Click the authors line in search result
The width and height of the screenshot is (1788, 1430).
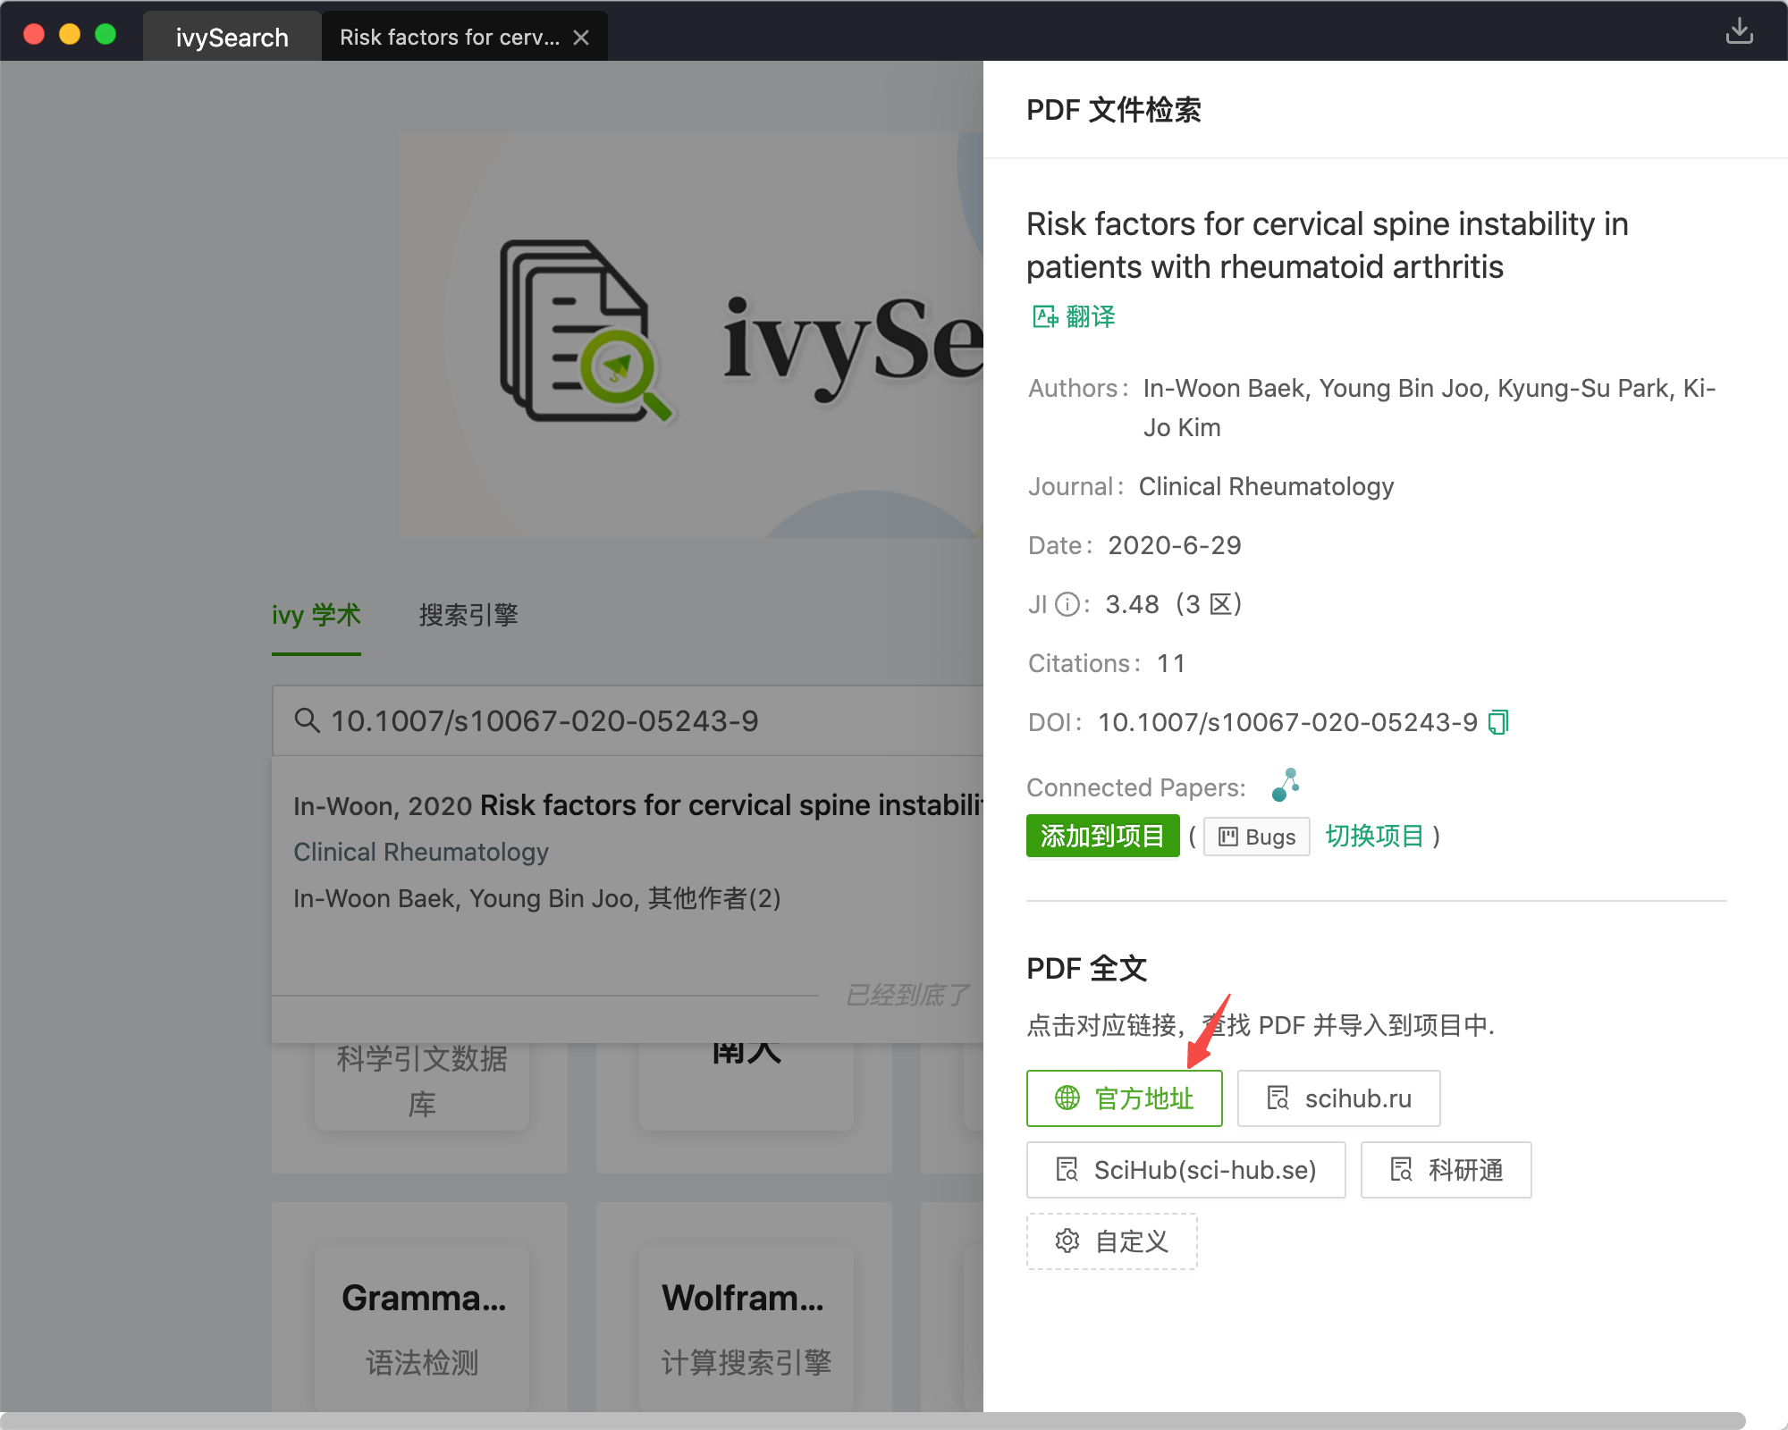pos(537,898)
